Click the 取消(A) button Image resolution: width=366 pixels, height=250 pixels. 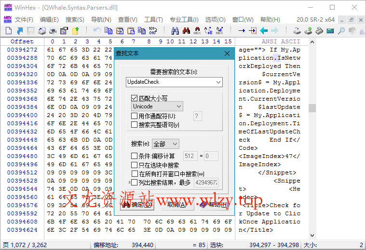pyautogui.click(x=177, y=205)
